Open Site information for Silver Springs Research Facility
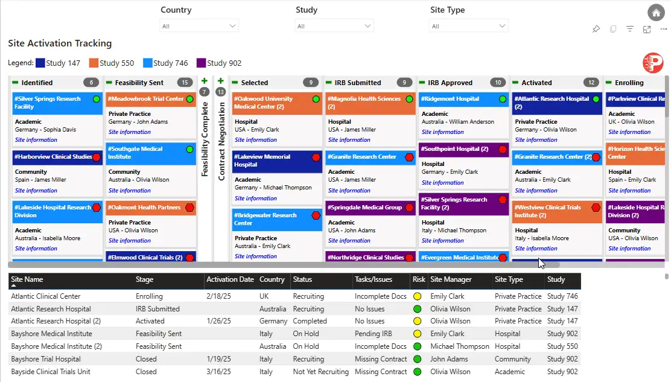The image size is (671, 382). (36, 140)
